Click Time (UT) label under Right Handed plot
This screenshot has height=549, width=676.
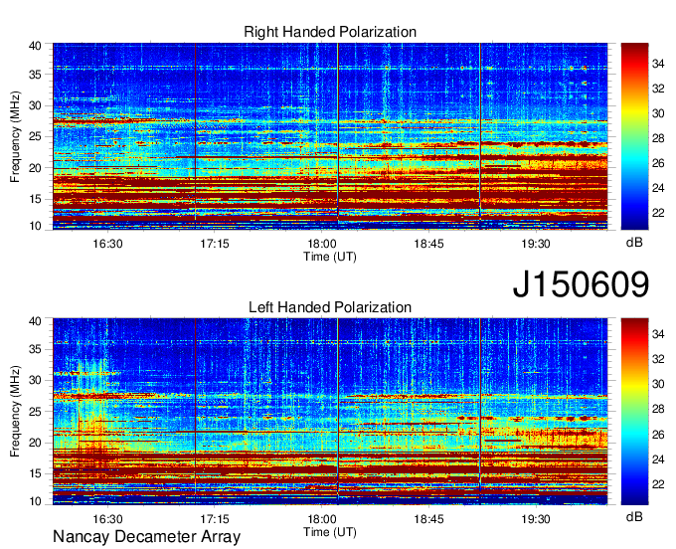[x=330, y=257]
